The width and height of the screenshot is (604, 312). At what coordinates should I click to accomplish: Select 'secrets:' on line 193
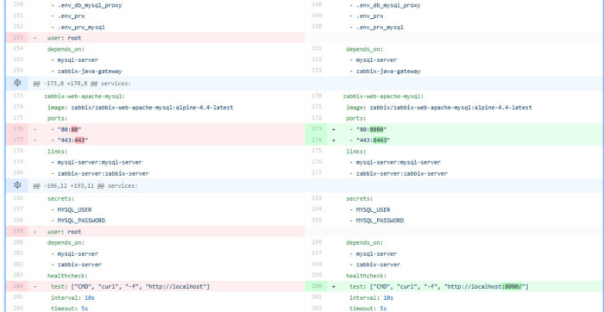[x=360, y=198]
